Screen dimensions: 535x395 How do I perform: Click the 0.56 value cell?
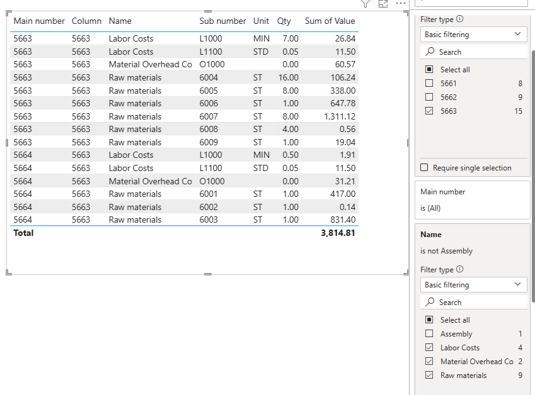[x=347, y=129]
